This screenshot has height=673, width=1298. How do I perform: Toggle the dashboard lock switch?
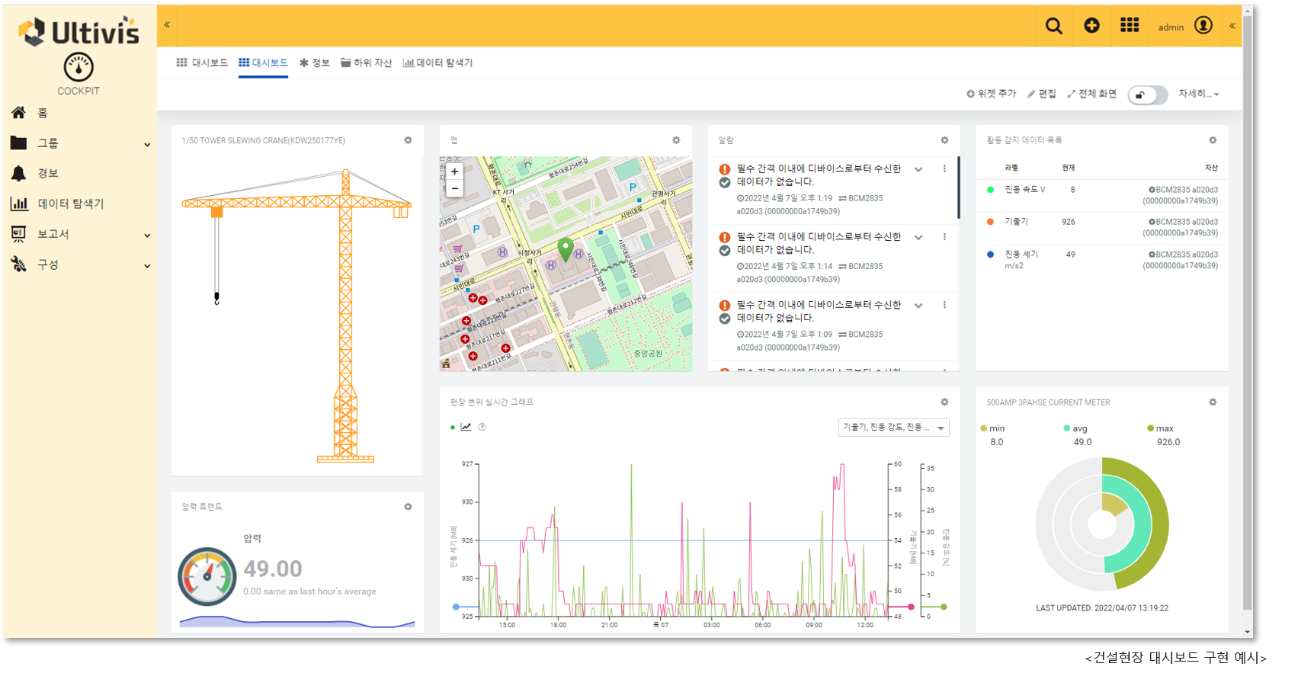point(1147,95)
